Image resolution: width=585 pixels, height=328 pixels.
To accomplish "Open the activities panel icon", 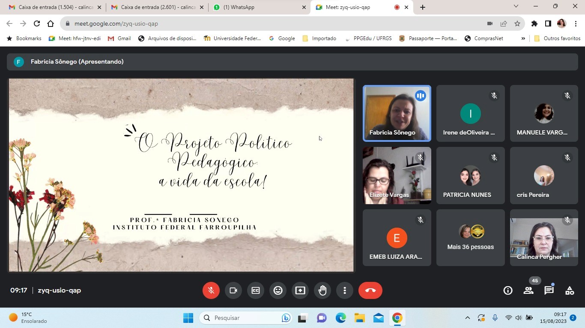I will click(570, 290).
